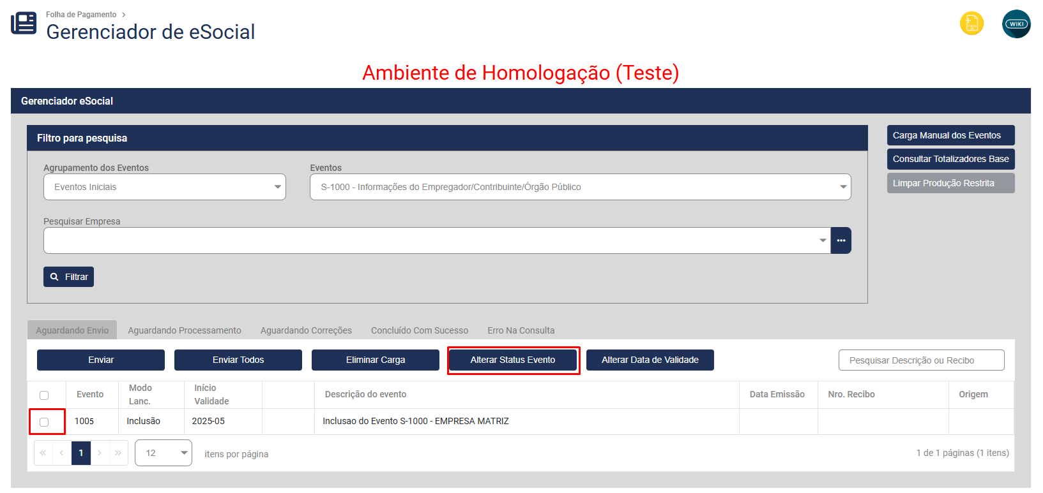The image size is (1043, 493).
Task: Open Carga Manual dos Eventos
Action: click(951, 135)
